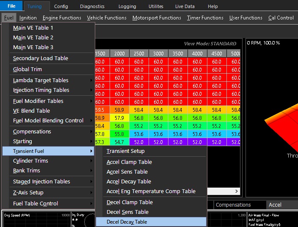Close the Fuel menu
The width and height of the screenshot is (298, 227).
point(9,18)
